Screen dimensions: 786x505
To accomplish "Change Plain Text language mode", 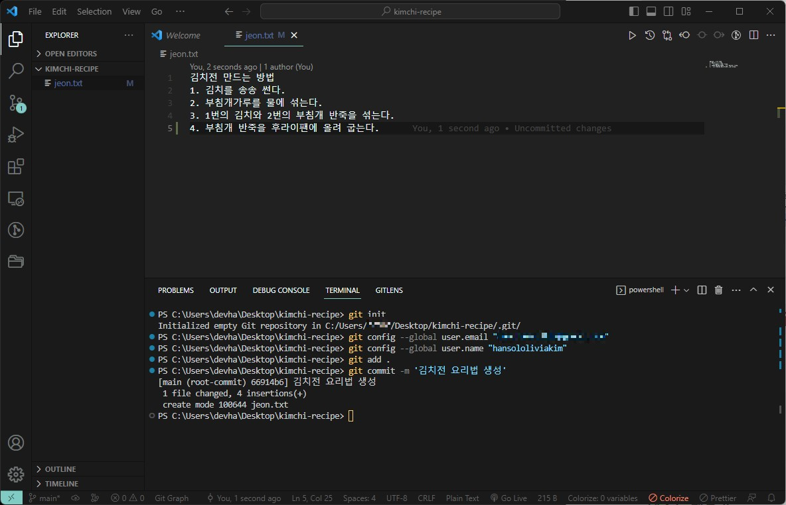I will tap(462, 498).
